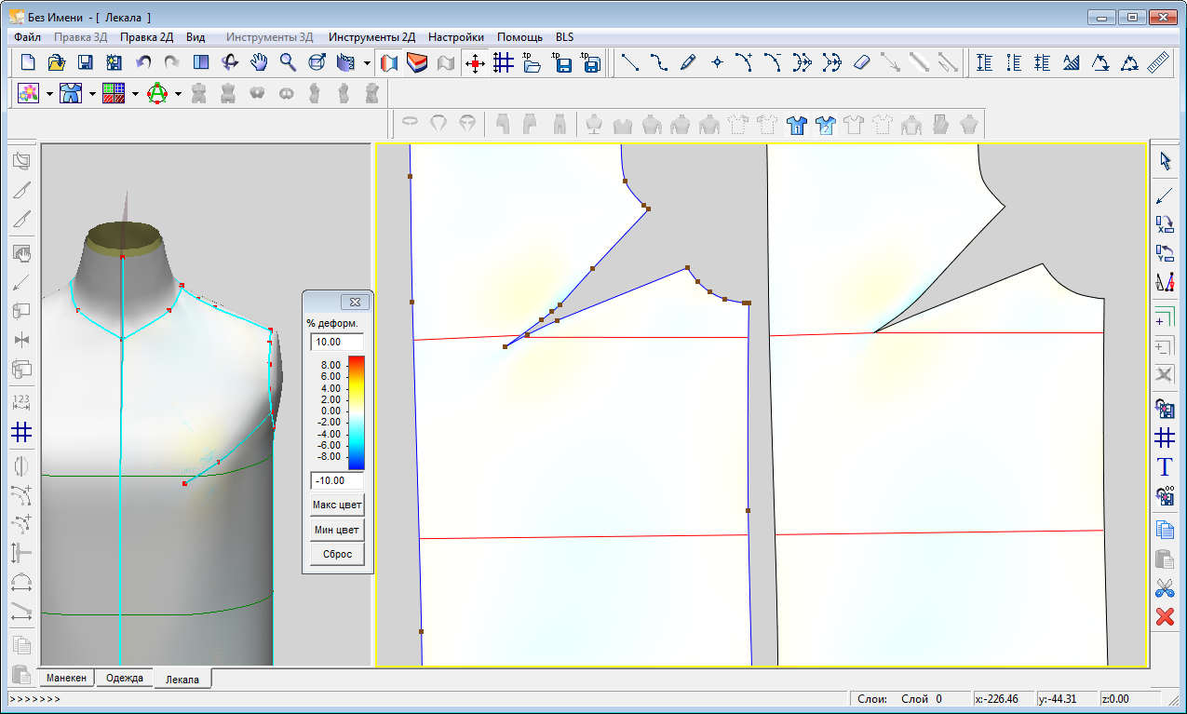
Task: Open the Настройки menu
Action: [455, 37]
